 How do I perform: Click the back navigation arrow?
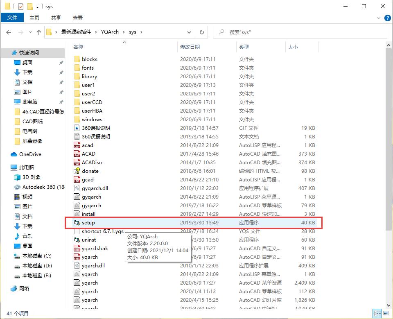pyautogui.click(x=8, y=32)
